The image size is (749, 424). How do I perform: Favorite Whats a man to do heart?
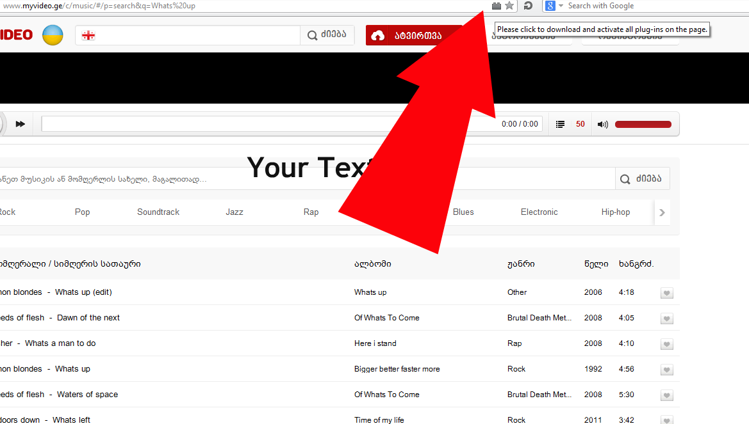[667, 344]
